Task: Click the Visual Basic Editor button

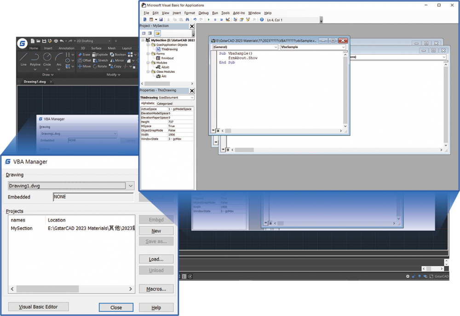Action: click(39, 307)
